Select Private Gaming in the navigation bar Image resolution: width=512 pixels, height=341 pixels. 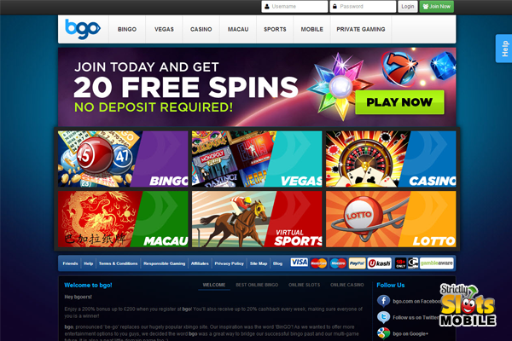(361, 29)
